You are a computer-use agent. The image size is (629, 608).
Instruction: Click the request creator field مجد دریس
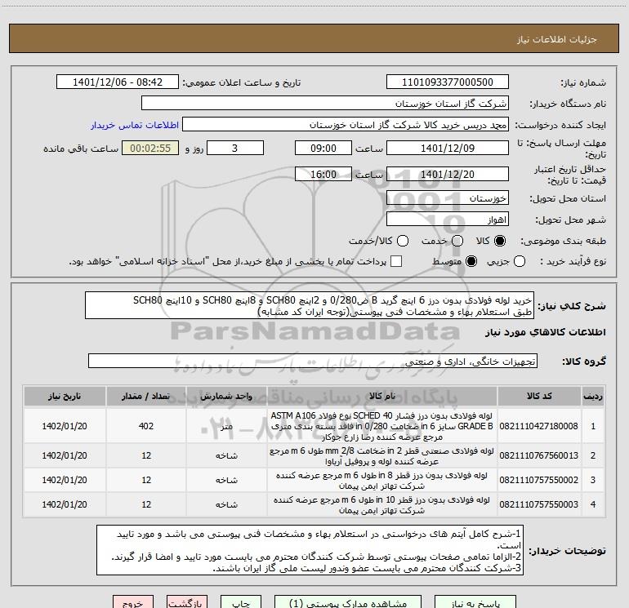[x=346, y=125]
